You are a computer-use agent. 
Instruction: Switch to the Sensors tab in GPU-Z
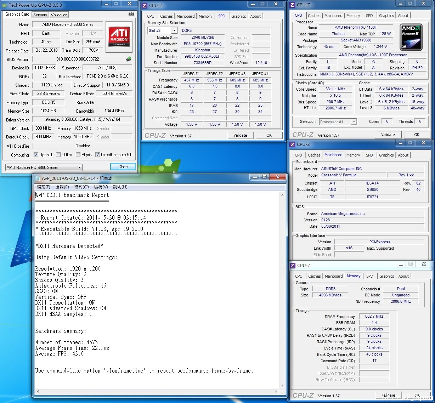(40, 15)
